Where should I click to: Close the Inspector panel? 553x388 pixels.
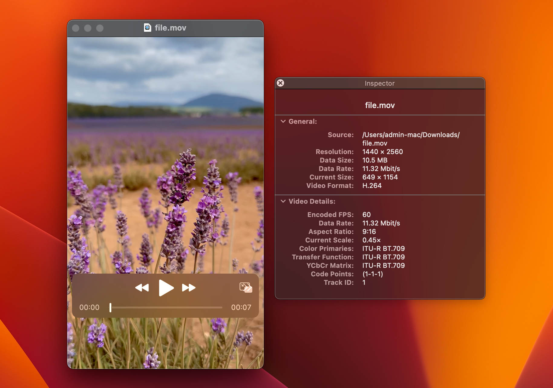(280, 83)
